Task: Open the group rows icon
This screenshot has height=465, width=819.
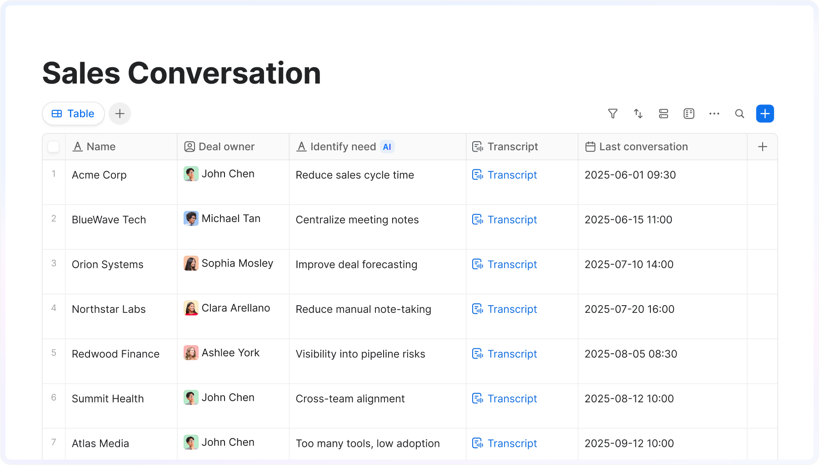Action: click(664, 114)
